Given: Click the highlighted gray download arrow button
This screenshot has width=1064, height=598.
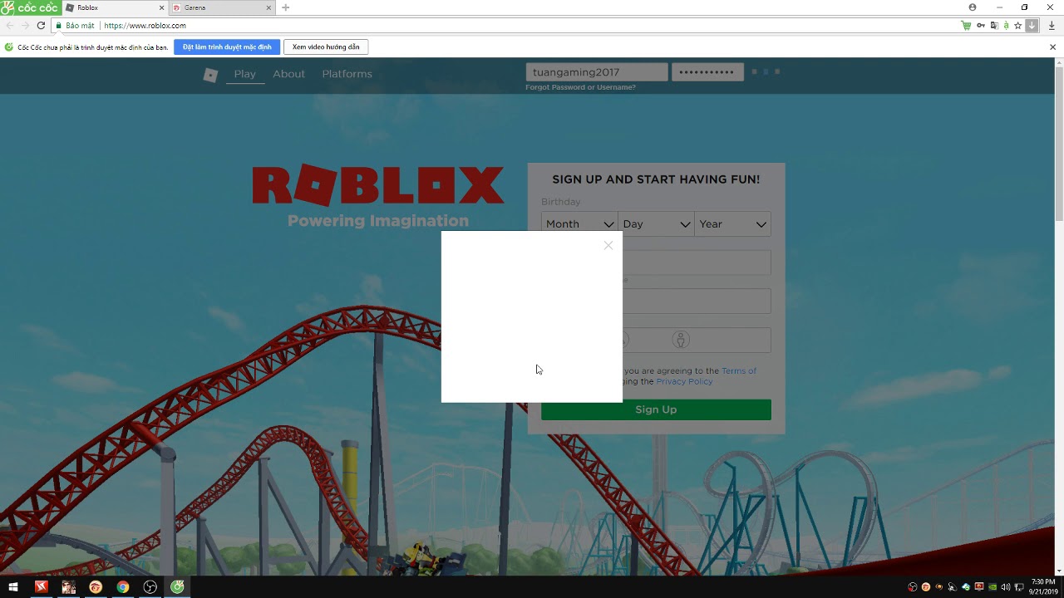Looking at the screenshot, I should (x=1032, y=26).
